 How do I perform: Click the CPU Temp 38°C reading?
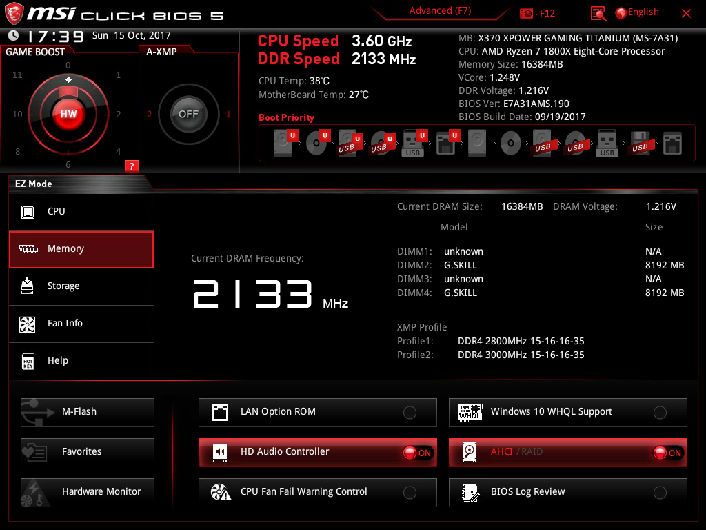coord(294,81)
